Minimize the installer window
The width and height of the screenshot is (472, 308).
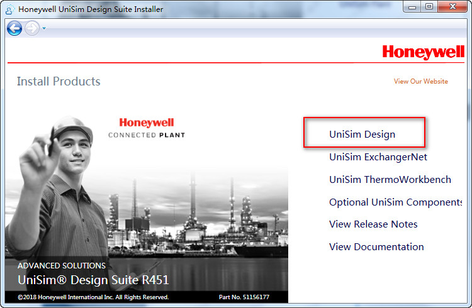(x=412, y=7)
